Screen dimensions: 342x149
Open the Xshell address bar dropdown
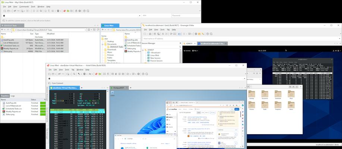click(x=245, y=79)
